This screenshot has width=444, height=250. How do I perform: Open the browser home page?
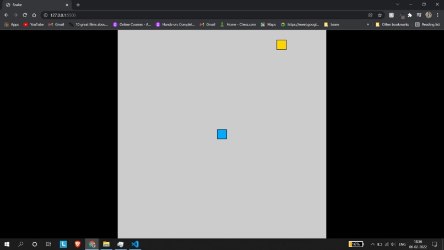coord(34,15)
